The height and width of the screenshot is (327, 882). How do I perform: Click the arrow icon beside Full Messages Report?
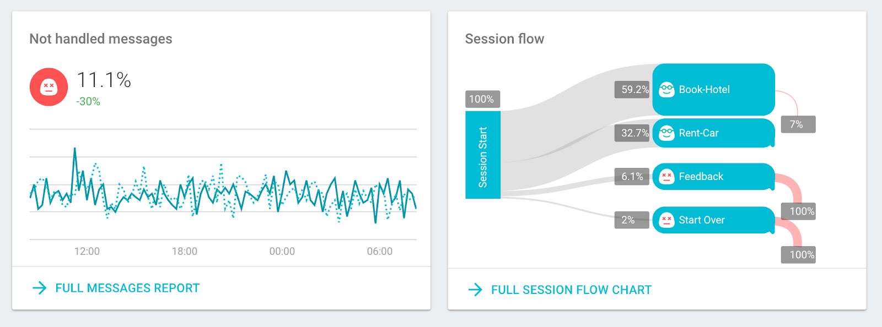[x=40, y=288]
